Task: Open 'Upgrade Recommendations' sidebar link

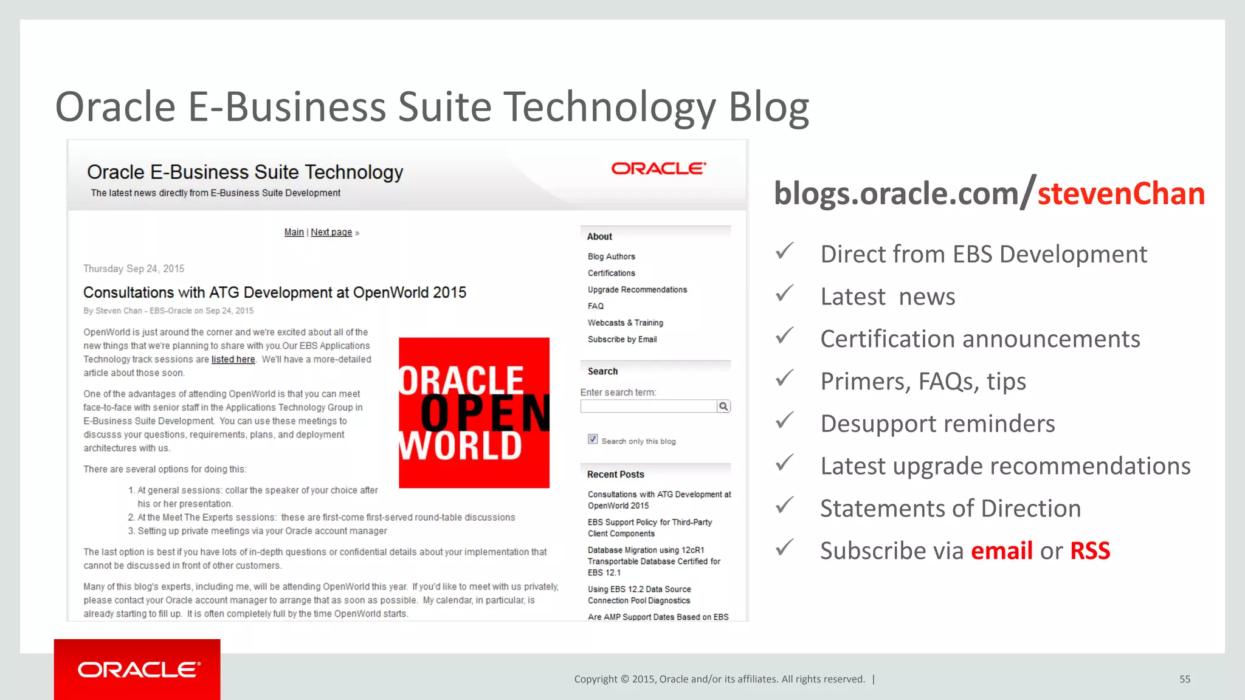Action: click(637, 290)
